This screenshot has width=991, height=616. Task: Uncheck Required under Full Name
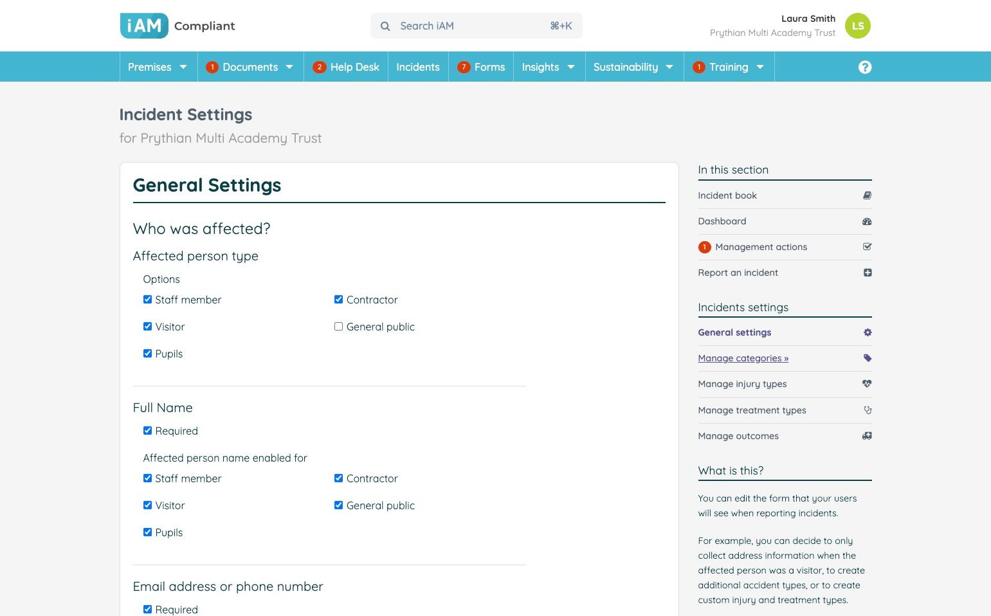coord(147,431)
